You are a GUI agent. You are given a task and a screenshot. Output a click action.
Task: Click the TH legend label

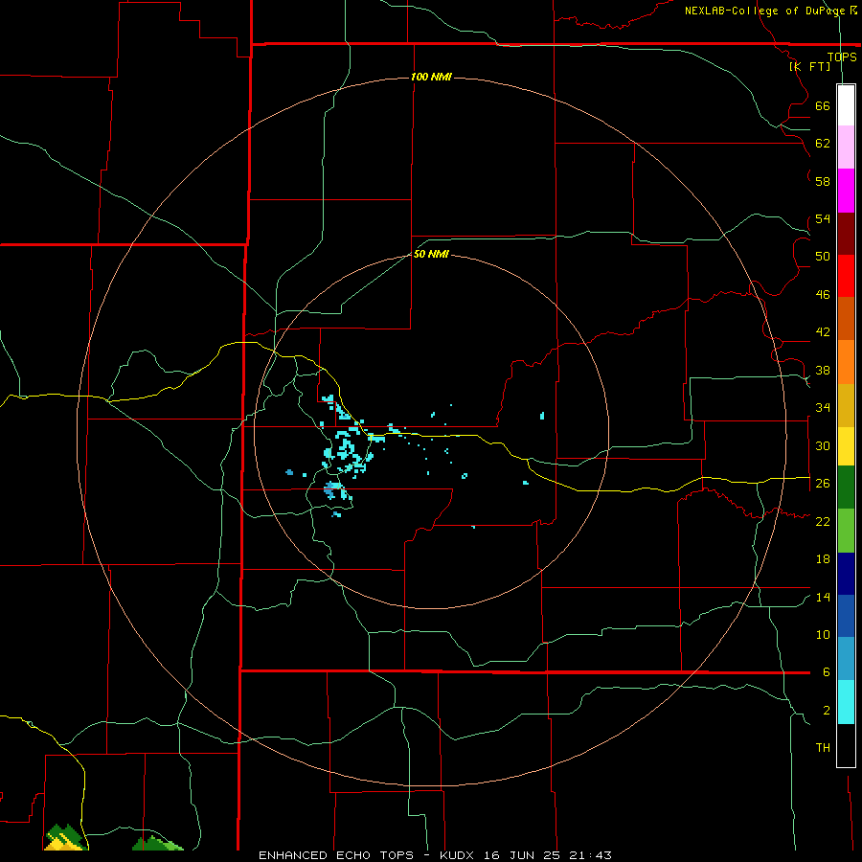[x=823, y=747]
